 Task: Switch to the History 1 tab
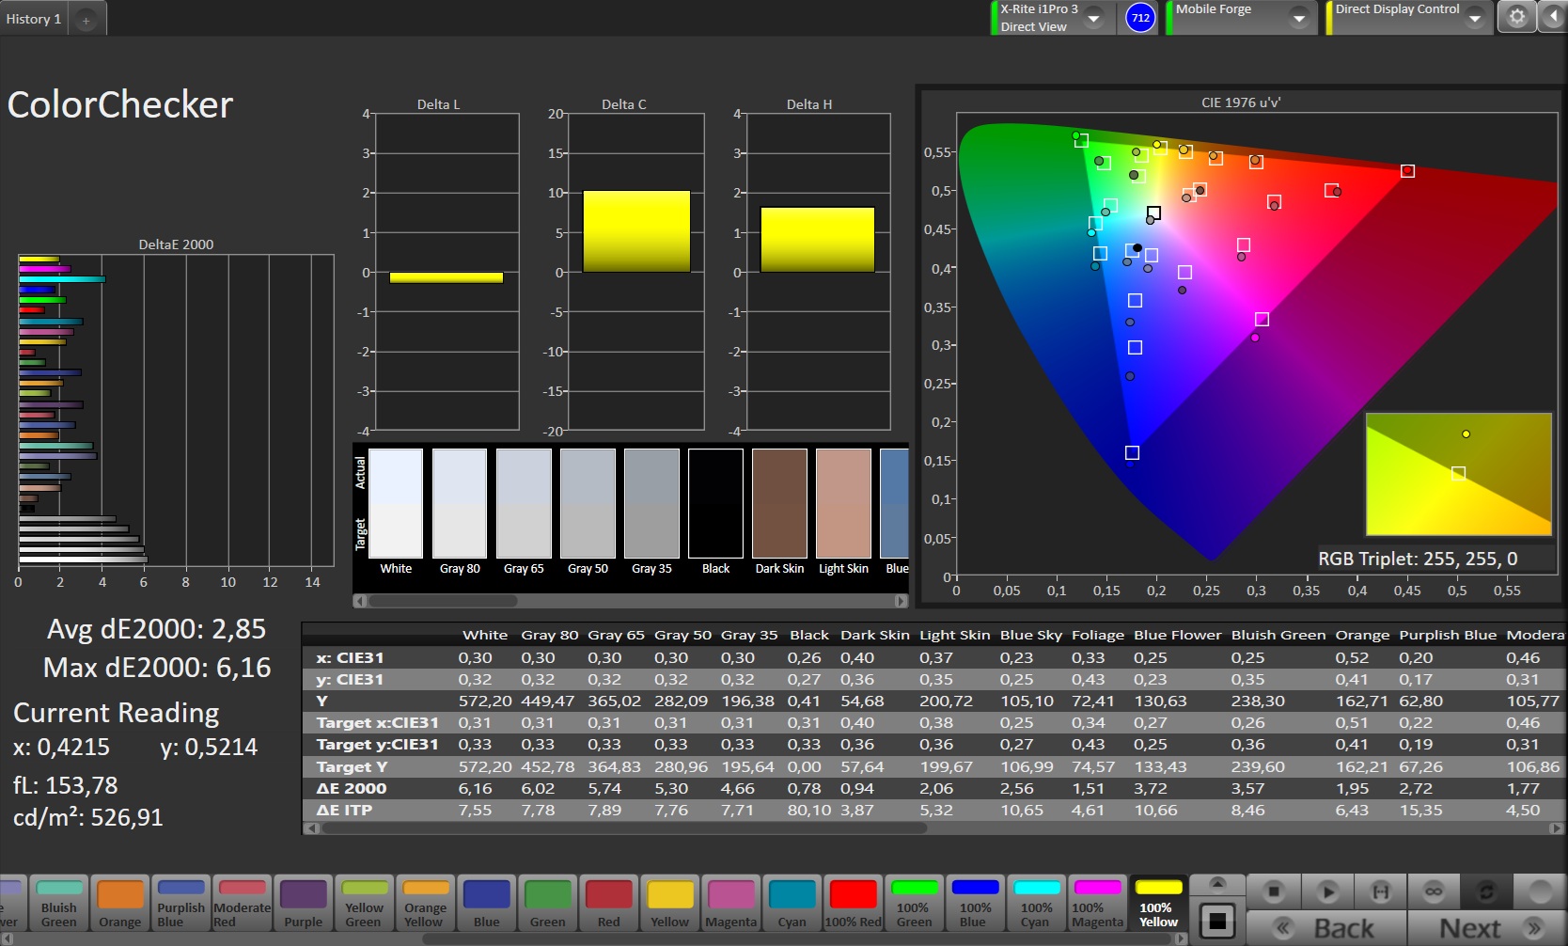point(34,19)
